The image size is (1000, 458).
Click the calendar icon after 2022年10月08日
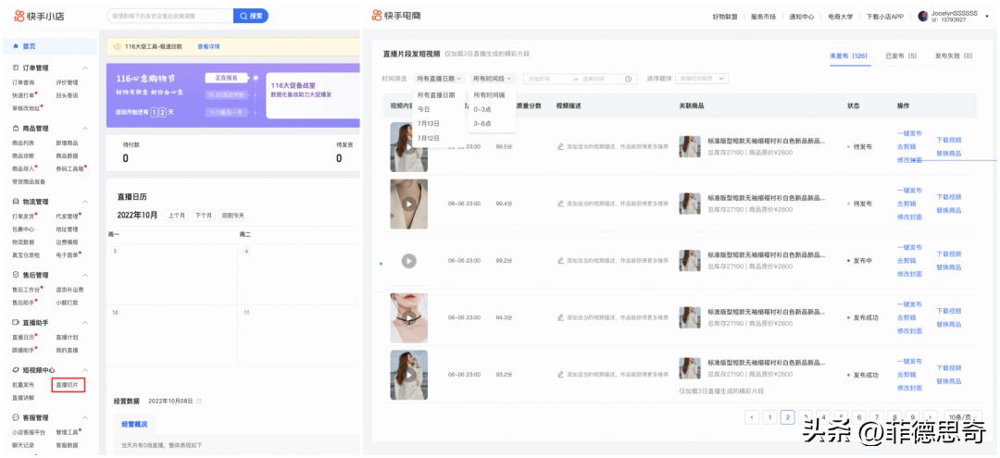(200, 402)
